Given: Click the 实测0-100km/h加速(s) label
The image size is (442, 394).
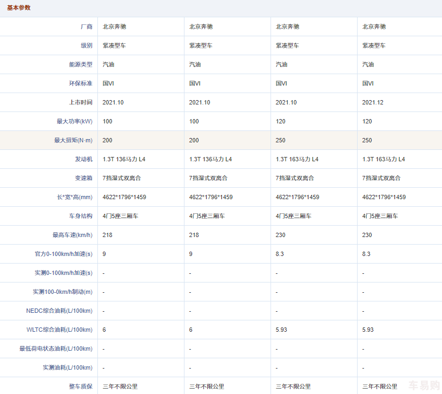Looking at the screenshot, I should [63, 273].
